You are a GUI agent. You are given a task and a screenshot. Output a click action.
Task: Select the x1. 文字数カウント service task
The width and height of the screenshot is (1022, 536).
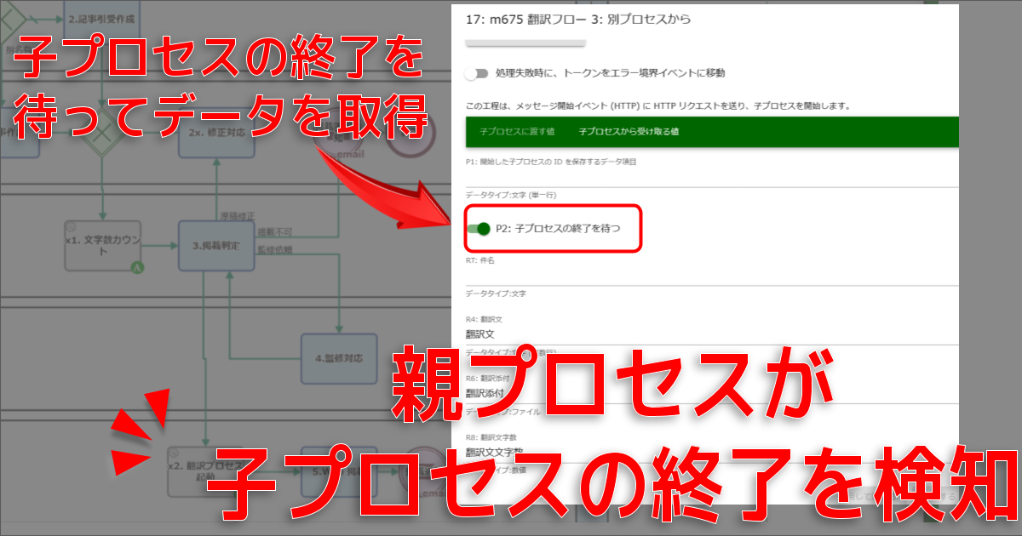tap(101, 246)
